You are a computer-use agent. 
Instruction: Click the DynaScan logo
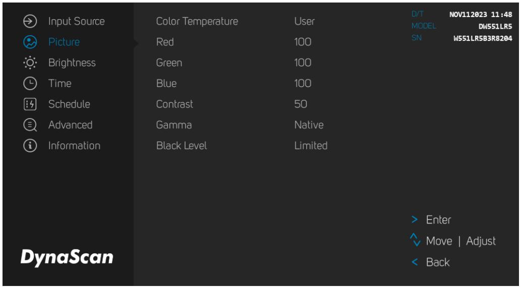(67, 257)
